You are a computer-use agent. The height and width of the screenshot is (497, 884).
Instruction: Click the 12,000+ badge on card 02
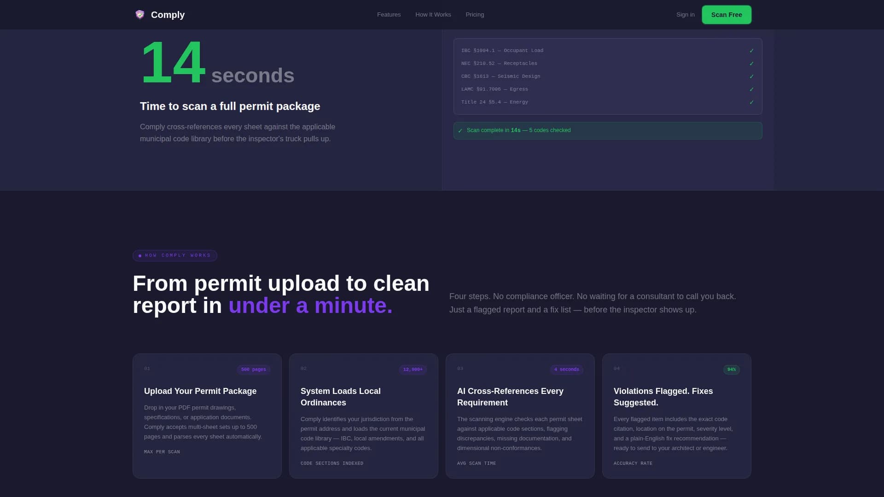click(x=413, y=370)
